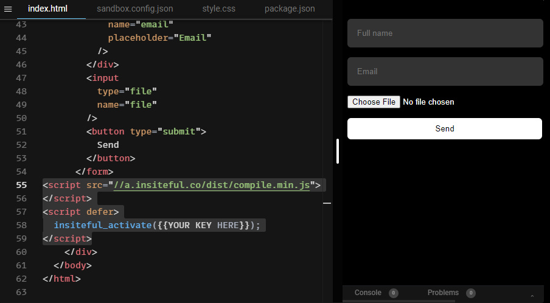Click the 'No file chosen' text
The width and height of the screenshot is (550, 303).
(428, 102)
